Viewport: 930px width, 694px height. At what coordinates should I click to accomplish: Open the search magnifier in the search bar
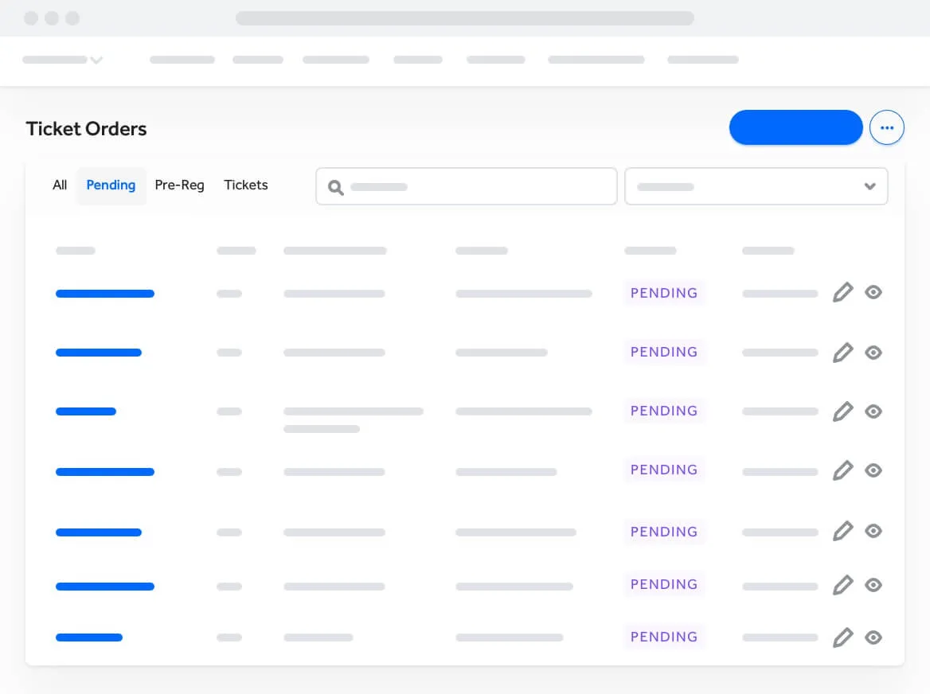click(x=335, y=187)
